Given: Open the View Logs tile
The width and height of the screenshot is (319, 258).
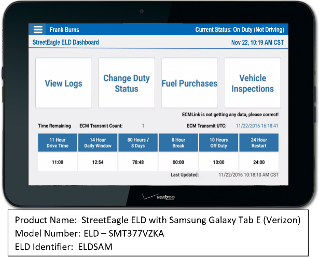Looking at the screenshot, I should 63,84.
